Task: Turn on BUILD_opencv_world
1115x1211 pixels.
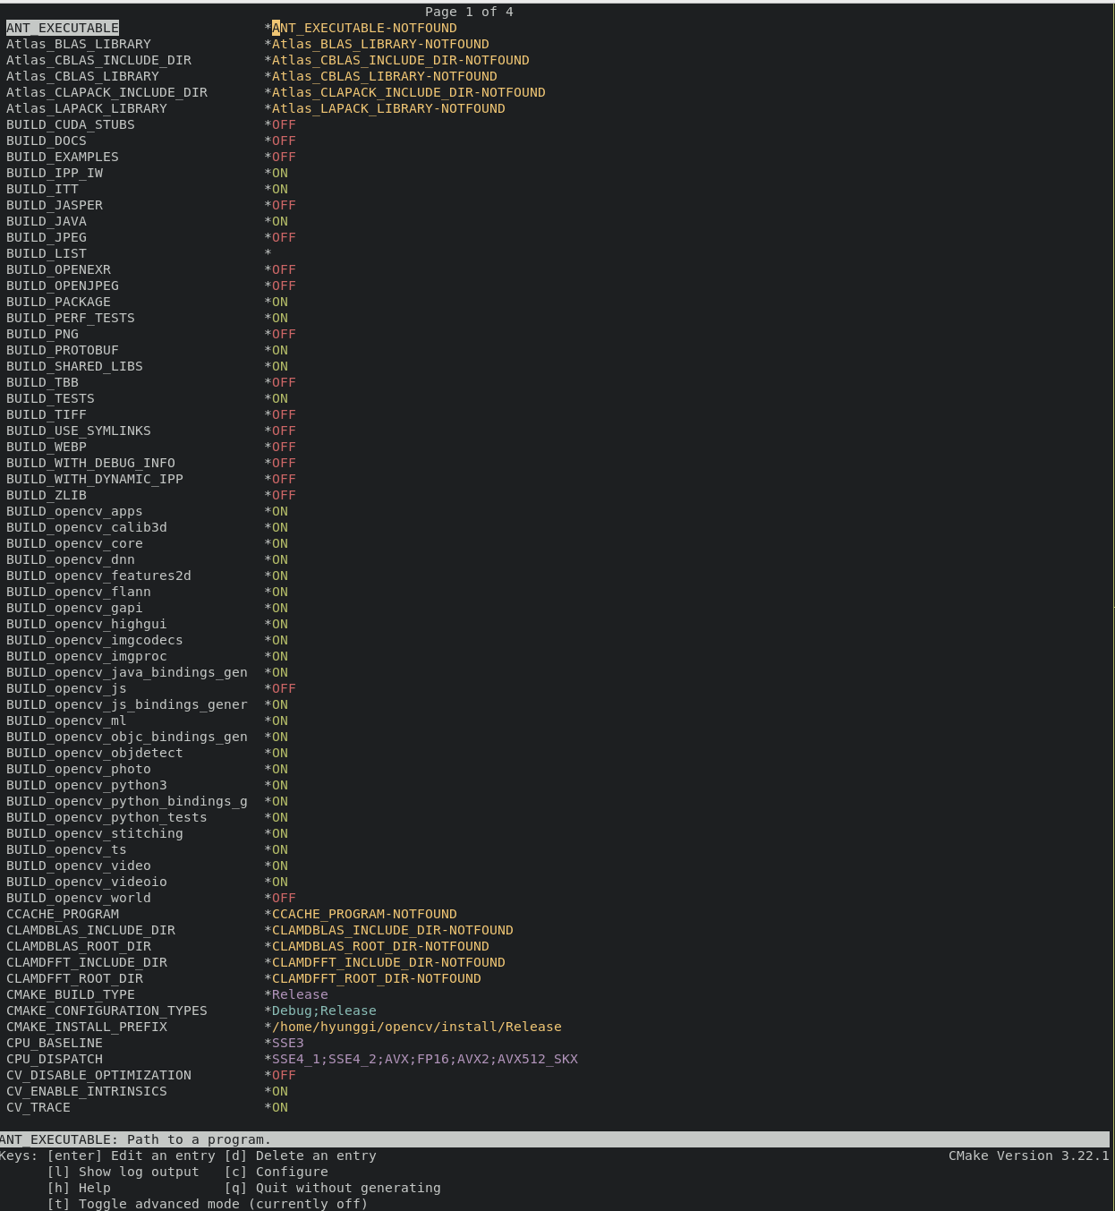Action: pyautogui.click(x=283, y=898)
